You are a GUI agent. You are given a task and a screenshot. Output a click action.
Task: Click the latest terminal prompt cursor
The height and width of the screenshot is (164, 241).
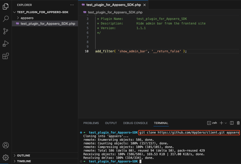click(x=140, y=161)
